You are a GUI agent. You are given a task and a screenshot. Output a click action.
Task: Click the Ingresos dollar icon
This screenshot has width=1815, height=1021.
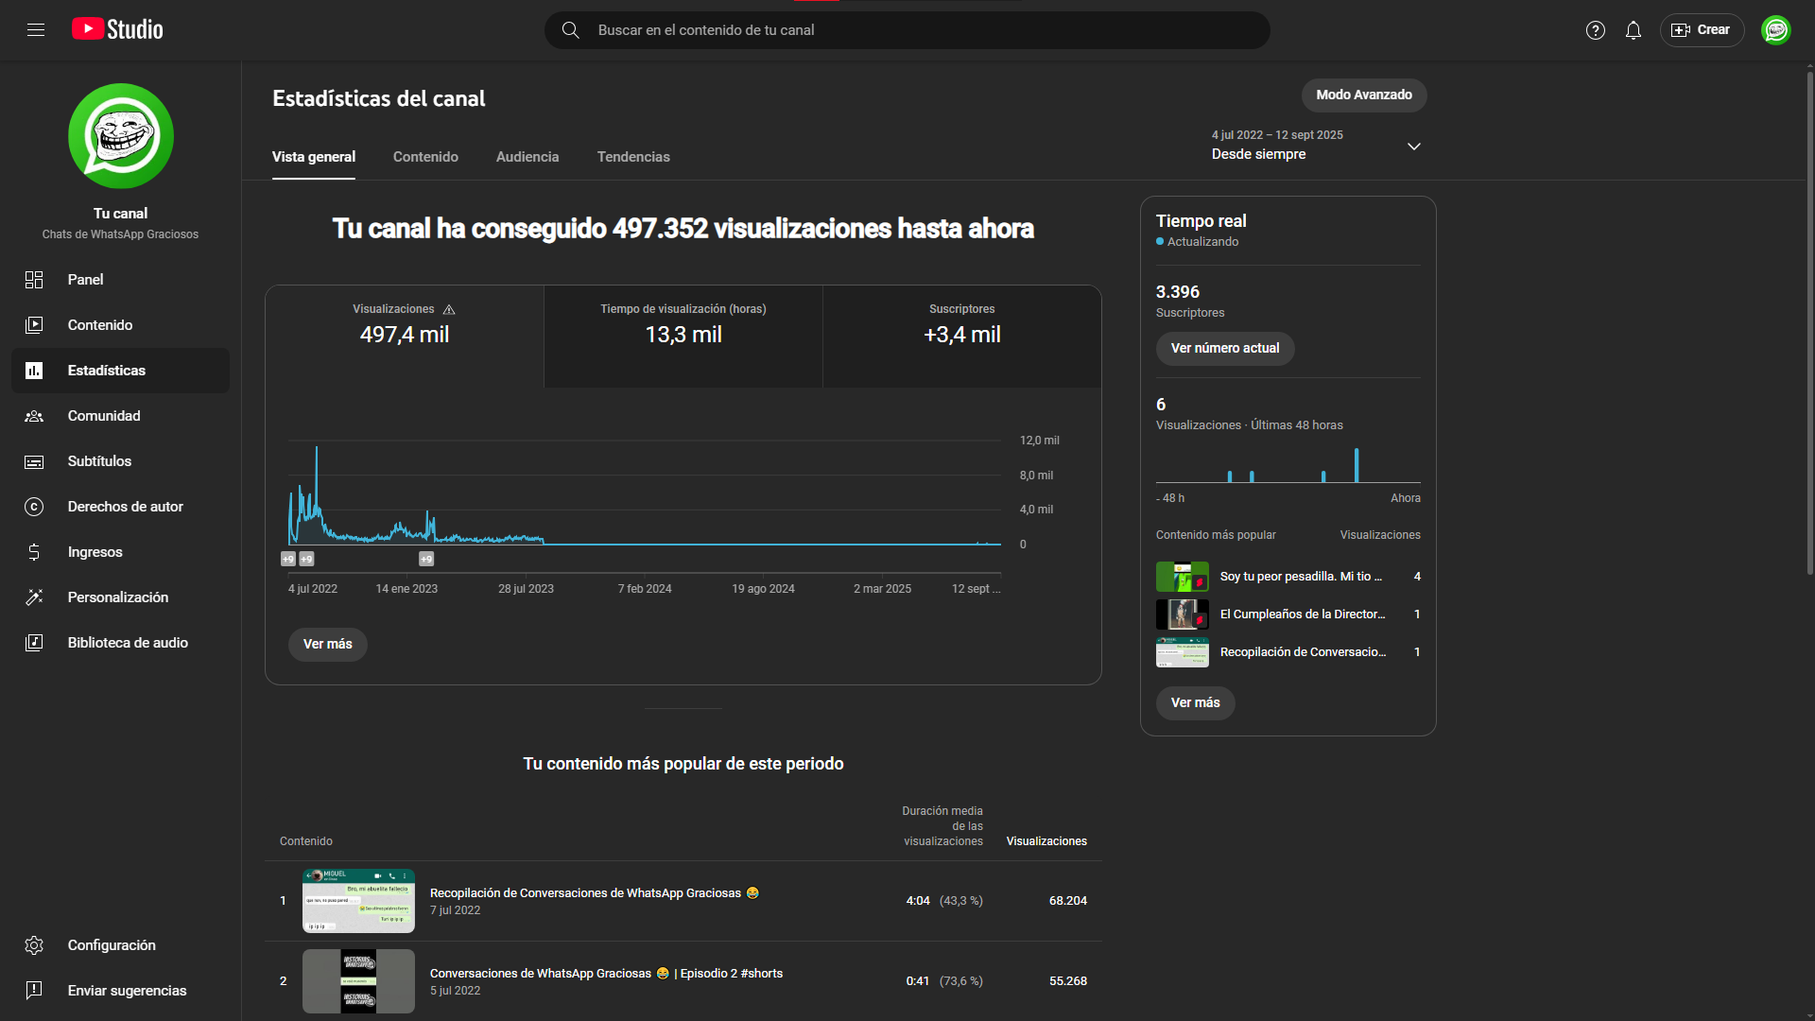(34, 552)
